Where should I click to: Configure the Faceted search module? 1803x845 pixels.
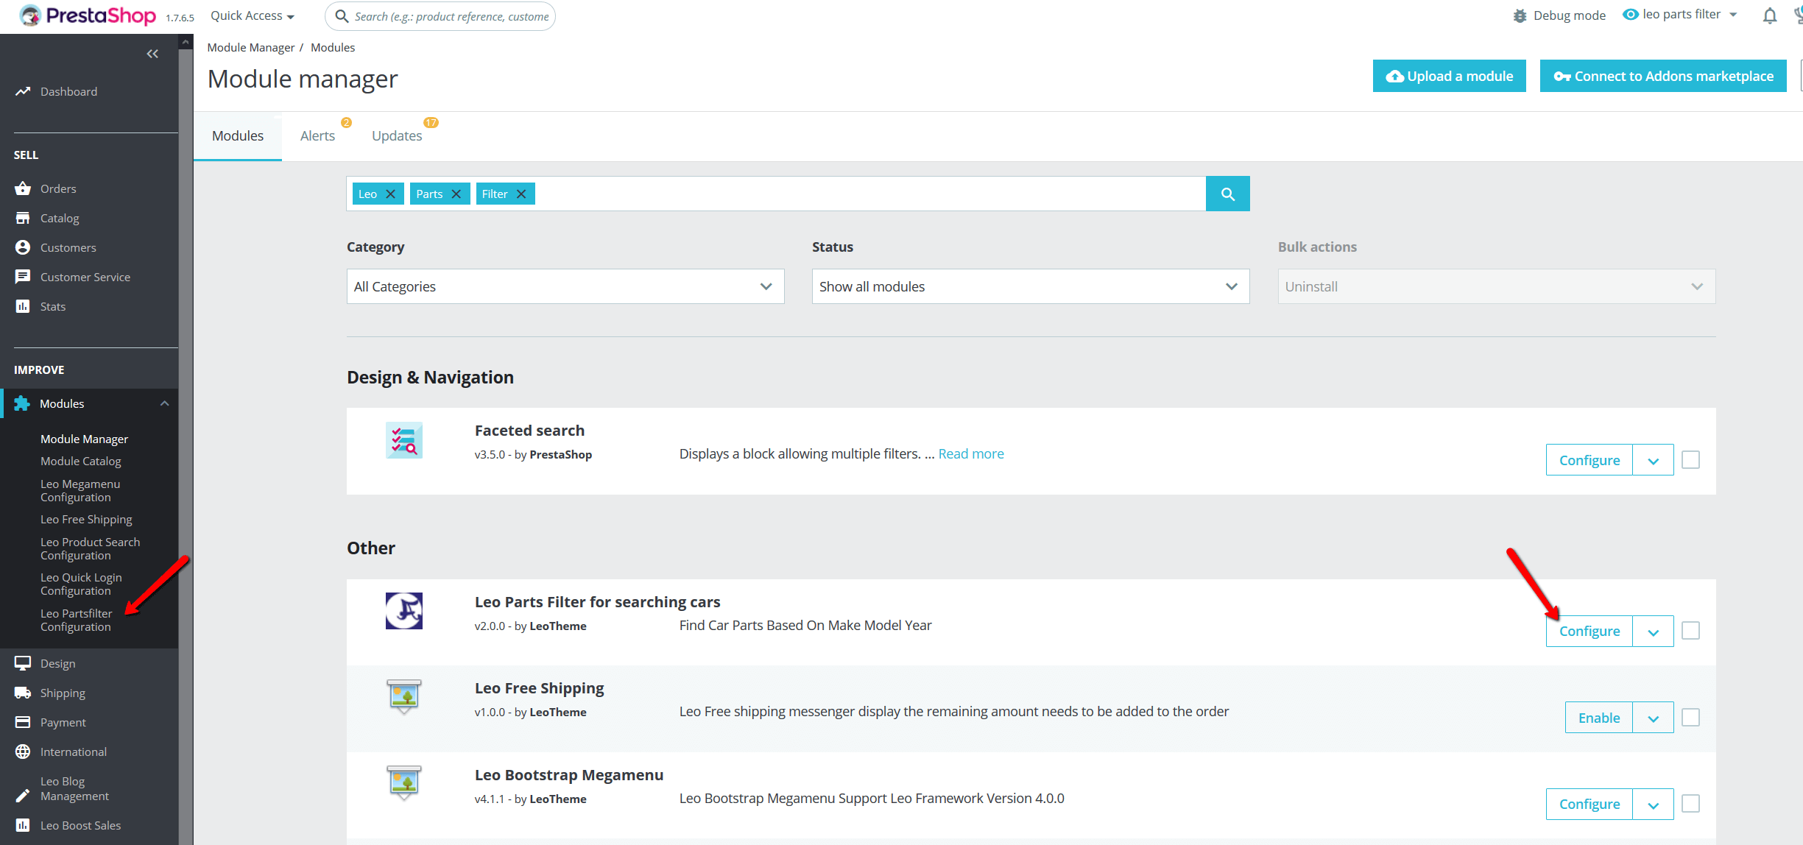tap(1589, 460)
